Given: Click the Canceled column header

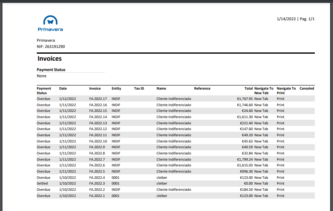Looking at the screenshot, I should pos(307,88).
